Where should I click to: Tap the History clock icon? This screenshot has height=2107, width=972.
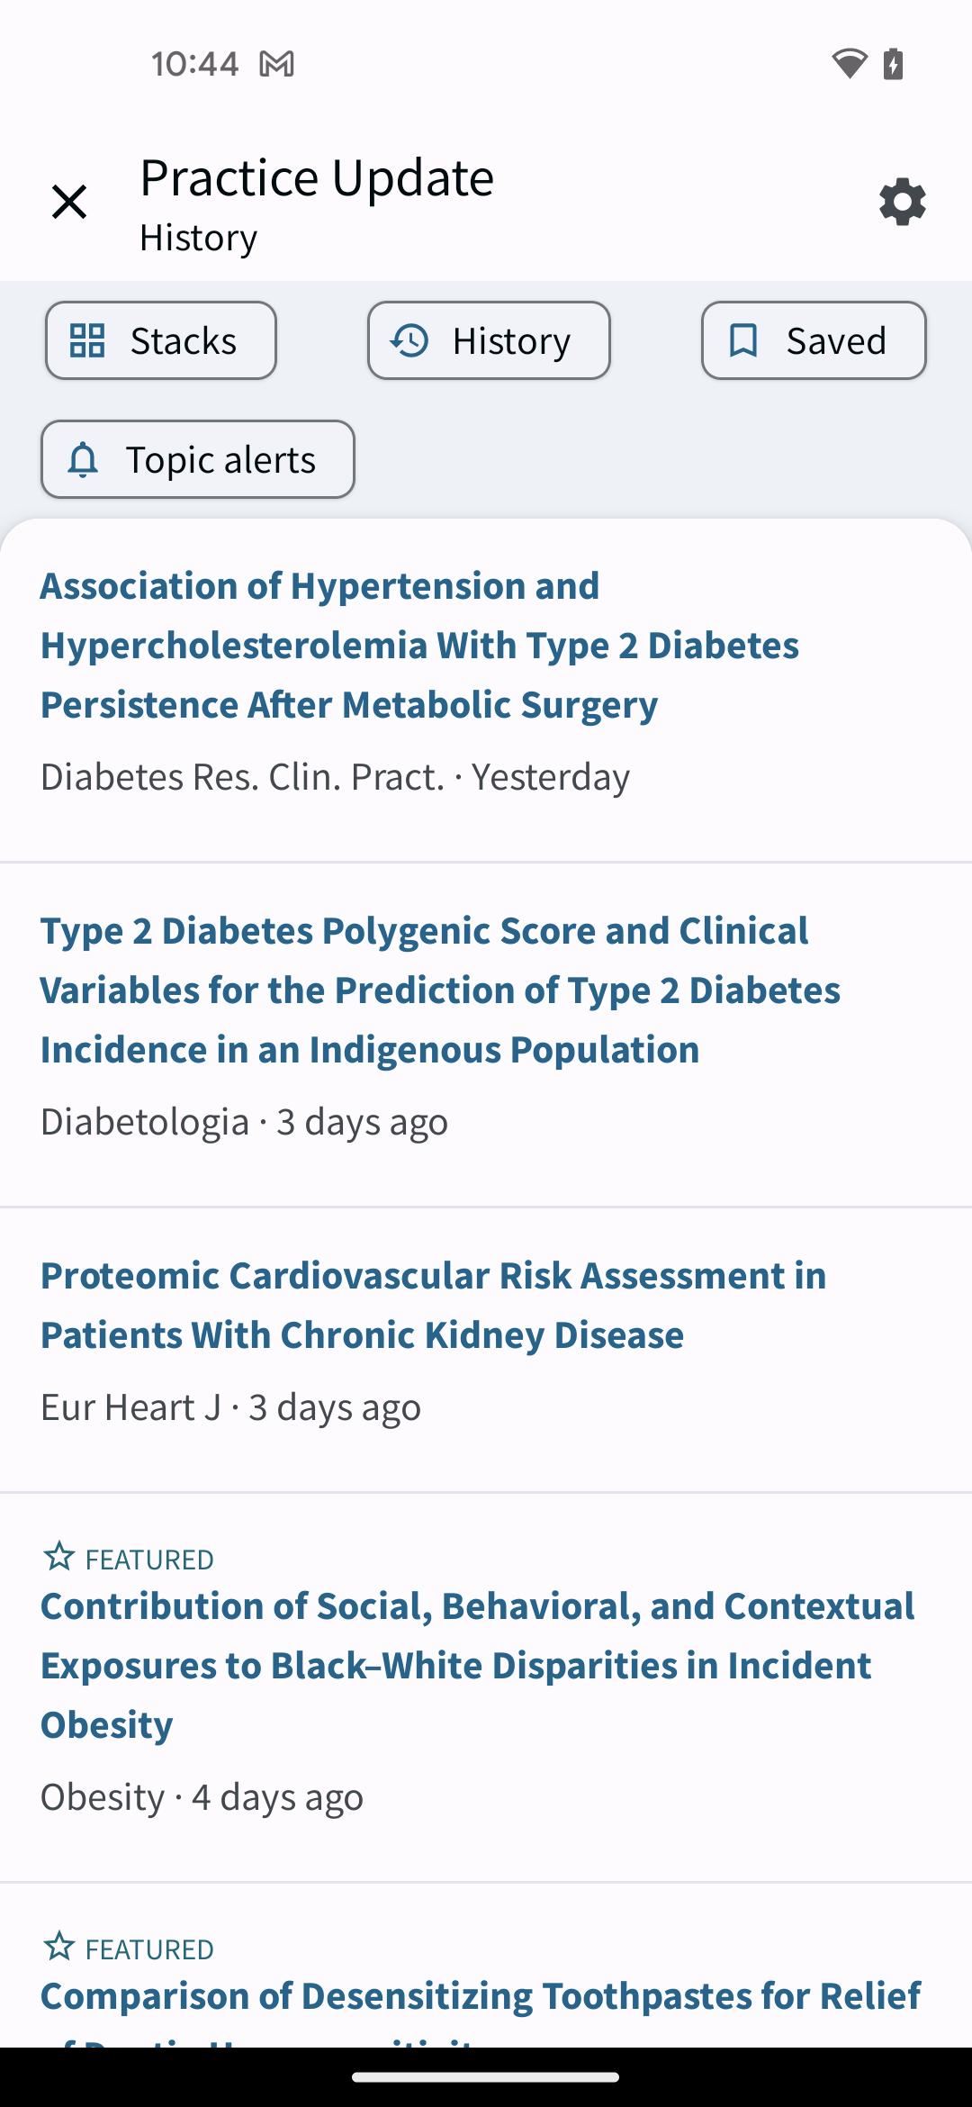click(x=409, y=340)
